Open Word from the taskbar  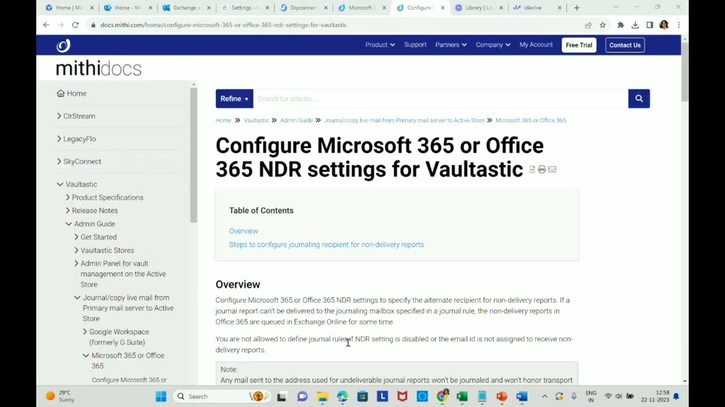pyautogui.click(x=522, y=396)
